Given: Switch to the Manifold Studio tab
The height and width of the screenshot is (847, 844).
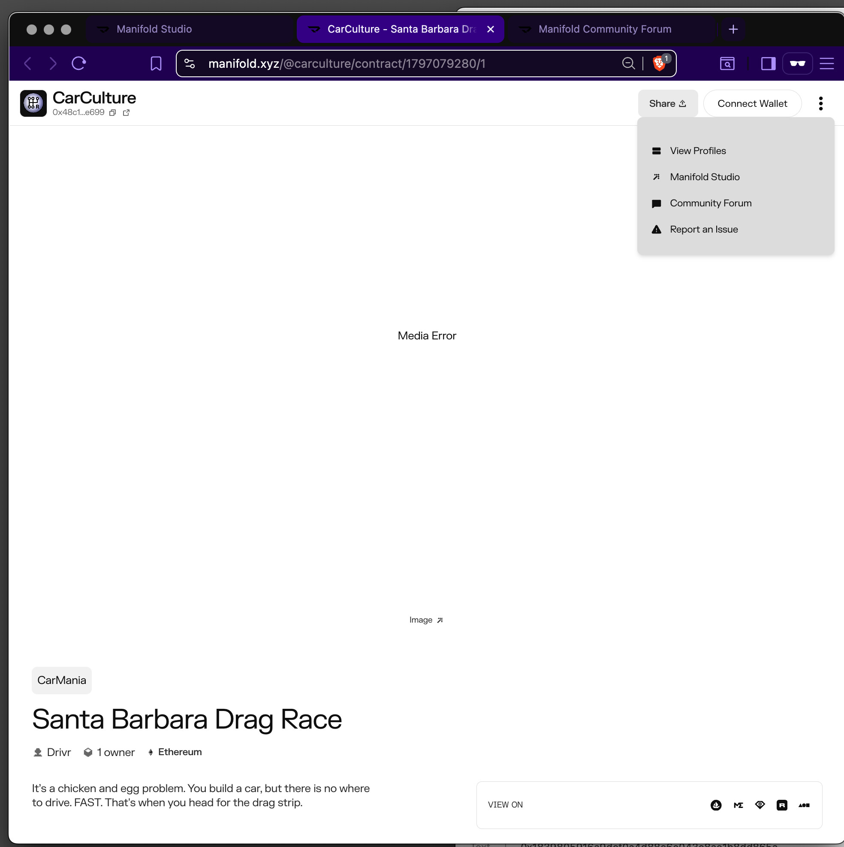Looking at the screenshot, I should (x=189, y=29).
